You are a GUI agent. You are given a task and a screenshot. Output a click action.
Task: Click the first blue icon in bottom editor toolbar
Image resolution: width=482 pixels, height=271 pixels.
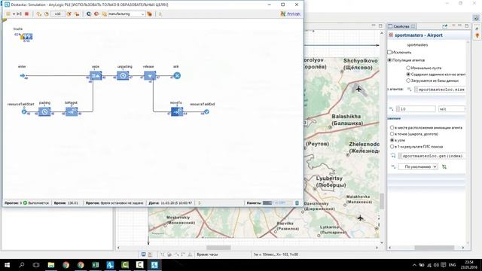tap(143, 254)
